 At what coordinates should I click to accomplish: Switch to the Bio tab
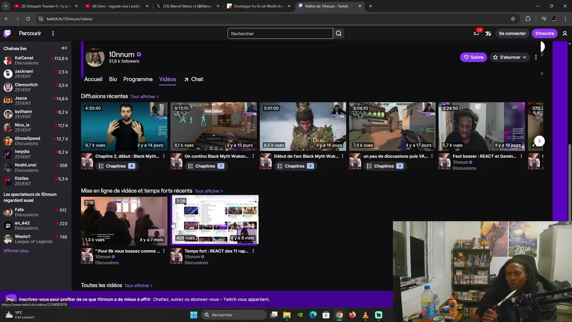tap(113, 79)
